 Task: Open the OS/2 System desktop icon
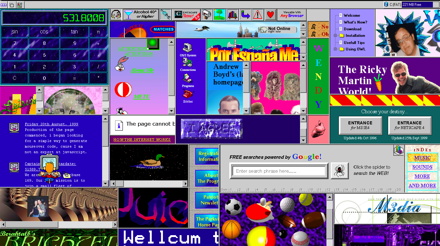coord(188,50)
